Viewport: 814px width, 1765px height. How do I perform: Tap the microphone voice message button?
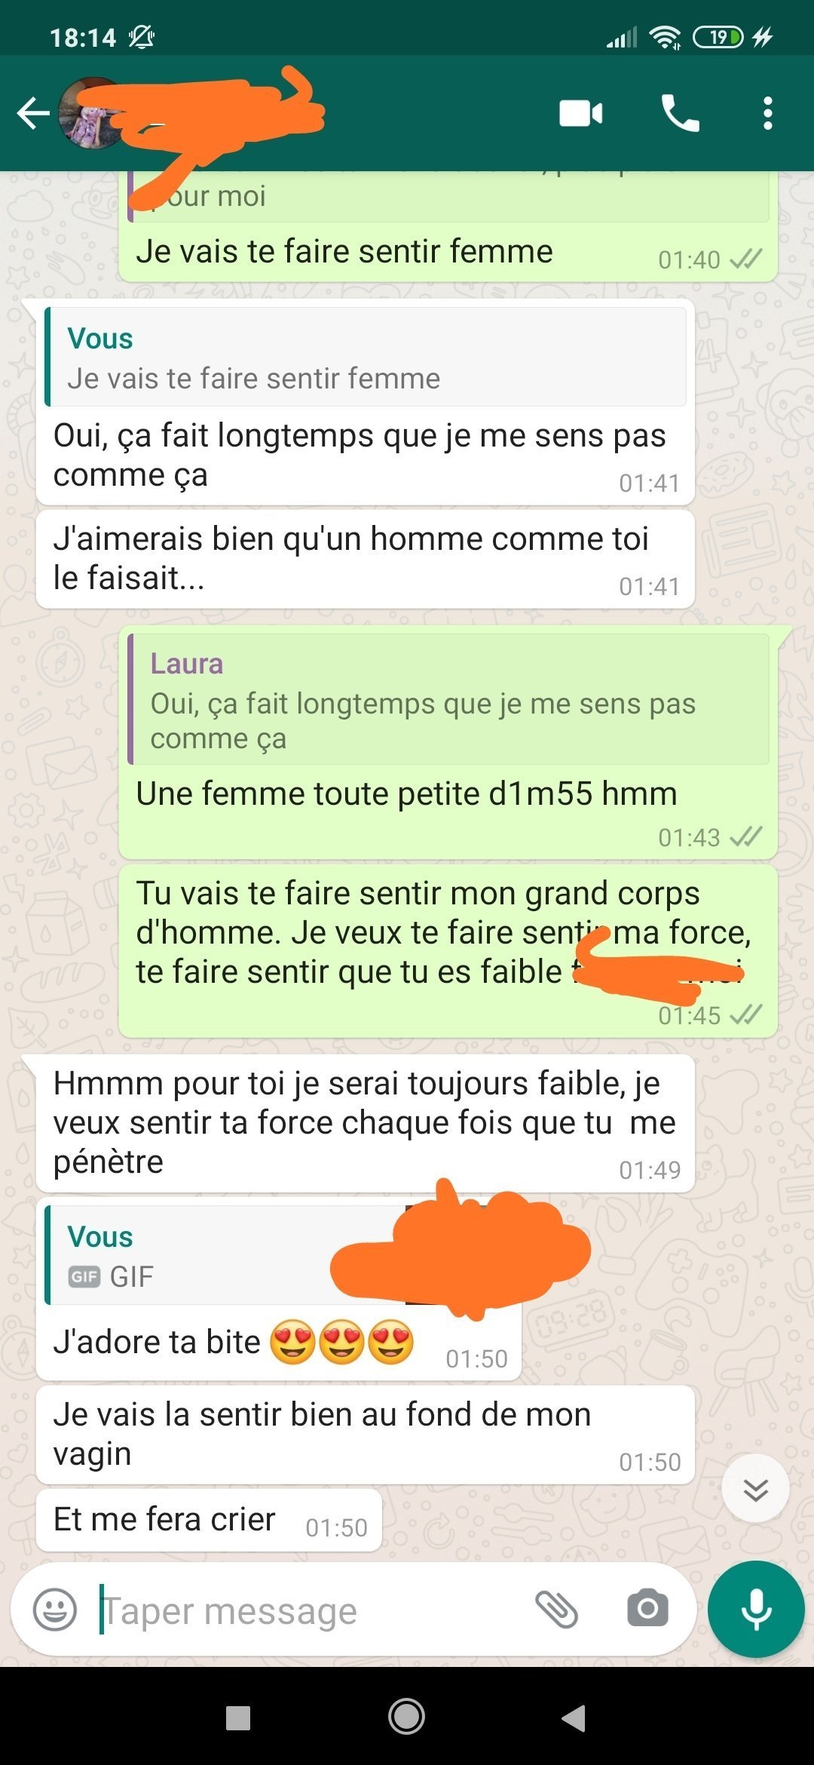[x=756, y=1609]
